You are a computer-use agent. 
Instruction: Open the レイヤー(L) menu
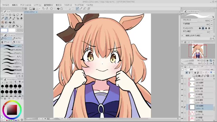(x=37, y=5)
